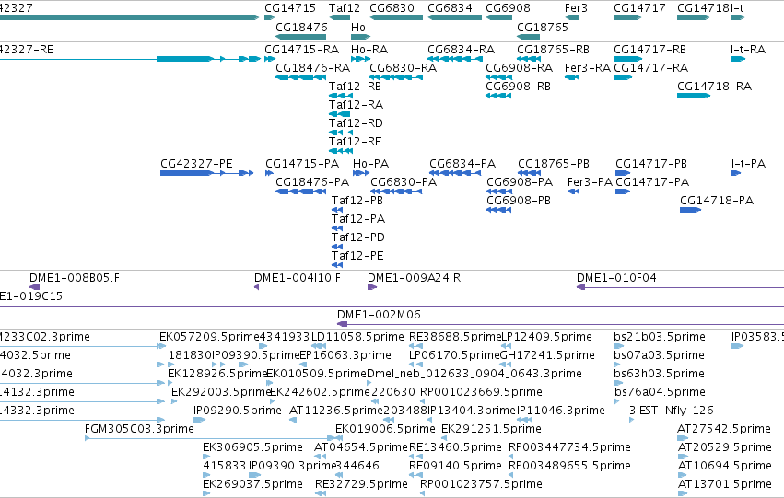Click EST EK057209.5prime
784x498 pixels.
209,337
